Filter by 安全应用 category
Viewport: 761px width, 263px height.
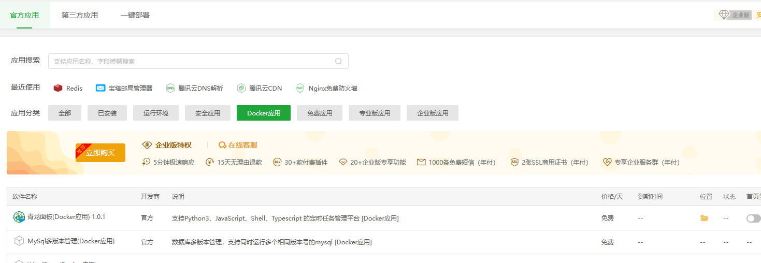208,113
